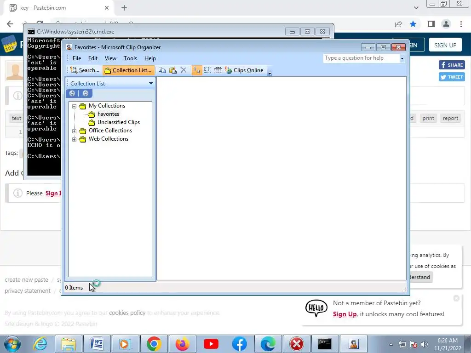The width and height of the screenshot is (471, 353).
Task: Click Chrome's back navigation arrow
Action: 10,24
